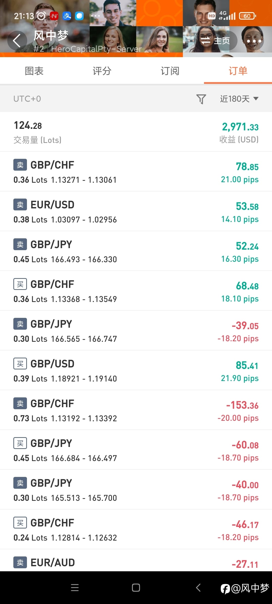Open the 近180天 time range dropdown
272x604 pixels.
click(x=239, y=99)
